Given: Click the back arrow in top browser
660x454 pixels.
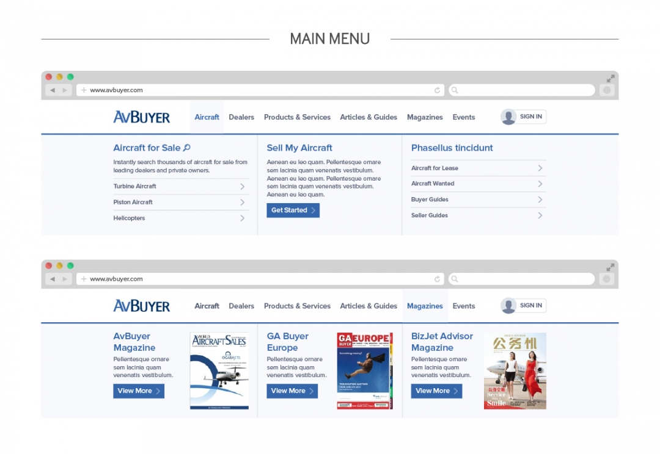Looking at the screenshot, I should click(53, 90).
